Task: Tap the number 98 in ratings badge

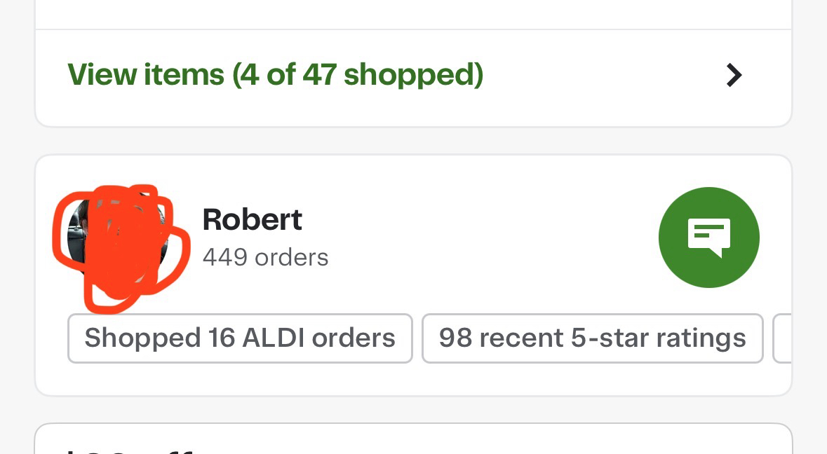Action: click(x=455, y=338)
